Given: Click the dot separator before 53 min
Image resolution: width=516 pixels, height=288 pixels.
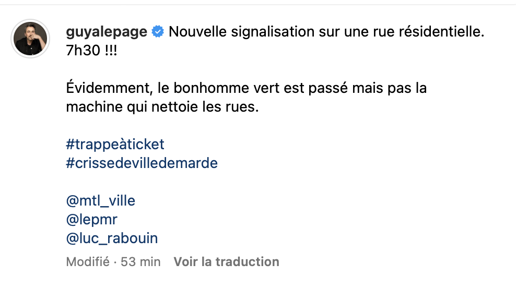Looking at the screenshot, I should [115, 262].
